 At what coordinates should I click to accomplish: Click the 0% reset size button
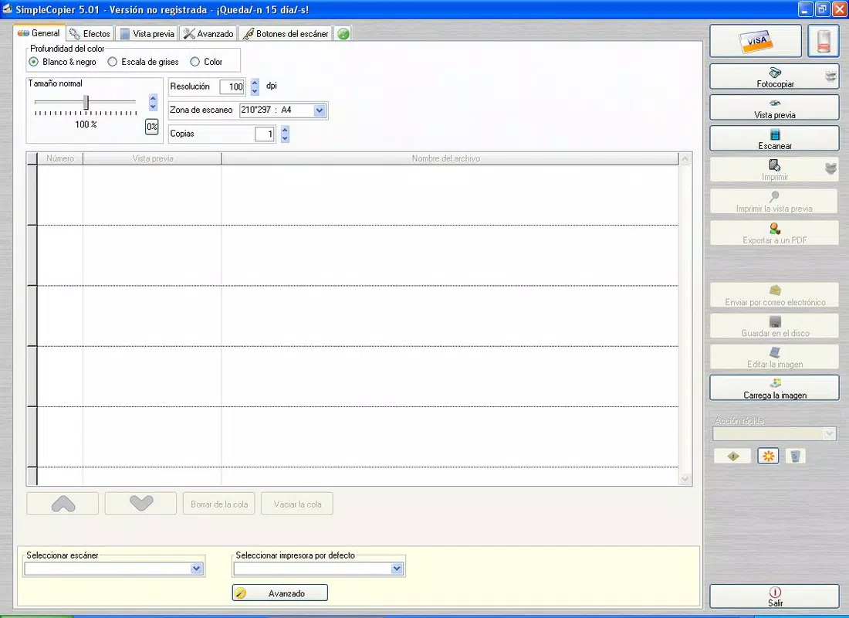151,127
